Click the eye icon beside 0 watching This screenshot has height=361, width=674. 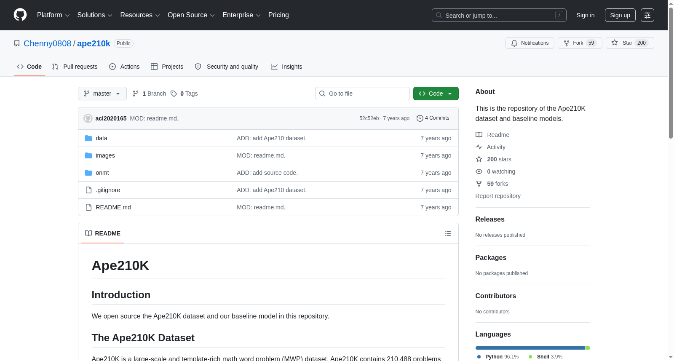click(x=479, y=171)
